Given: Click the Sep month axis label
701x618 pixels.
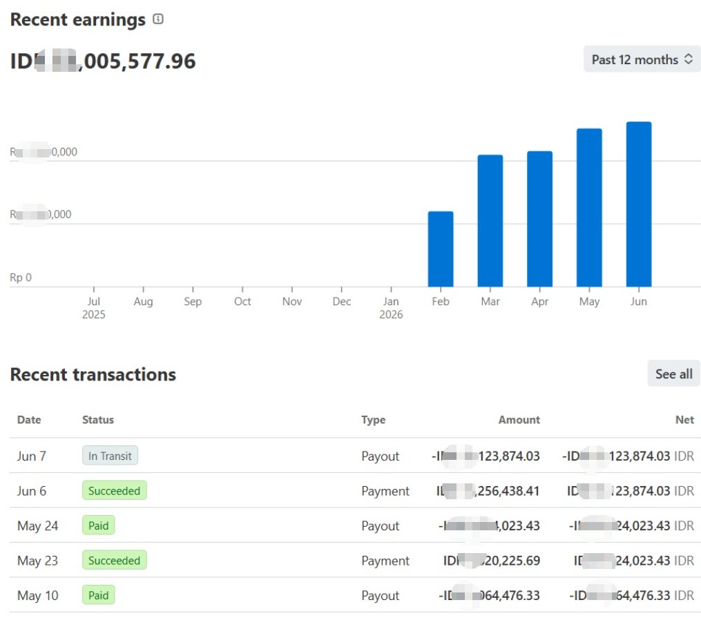Looking at the screenshot, I should [x=193, y=302].
